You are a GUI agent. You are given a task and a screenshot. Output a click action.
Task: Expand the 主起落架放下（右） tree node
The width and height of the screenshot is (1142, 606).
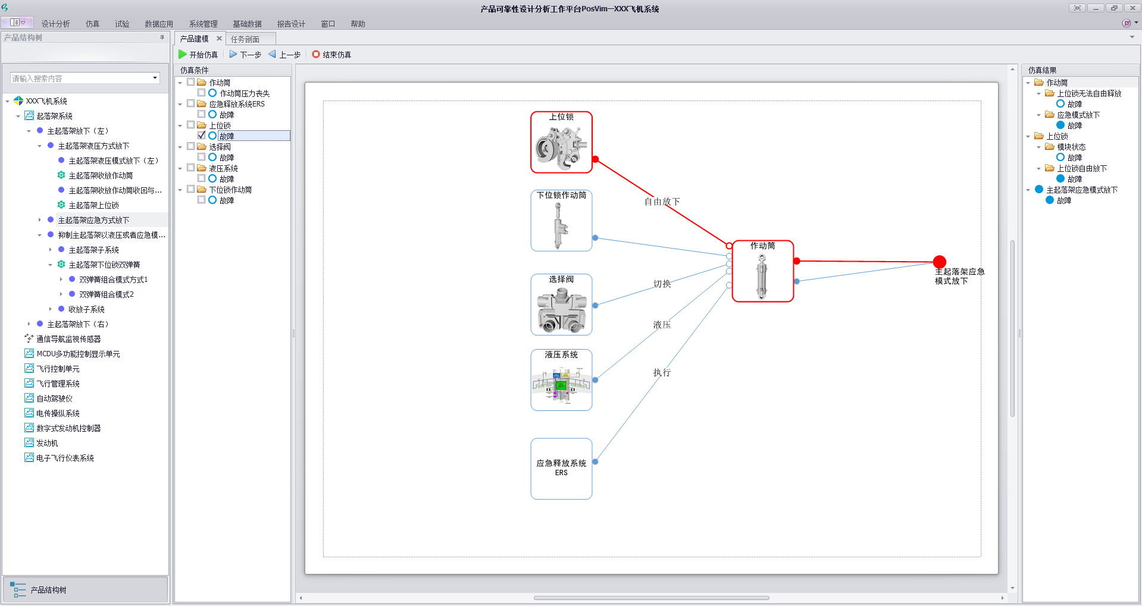click(29, 324)
